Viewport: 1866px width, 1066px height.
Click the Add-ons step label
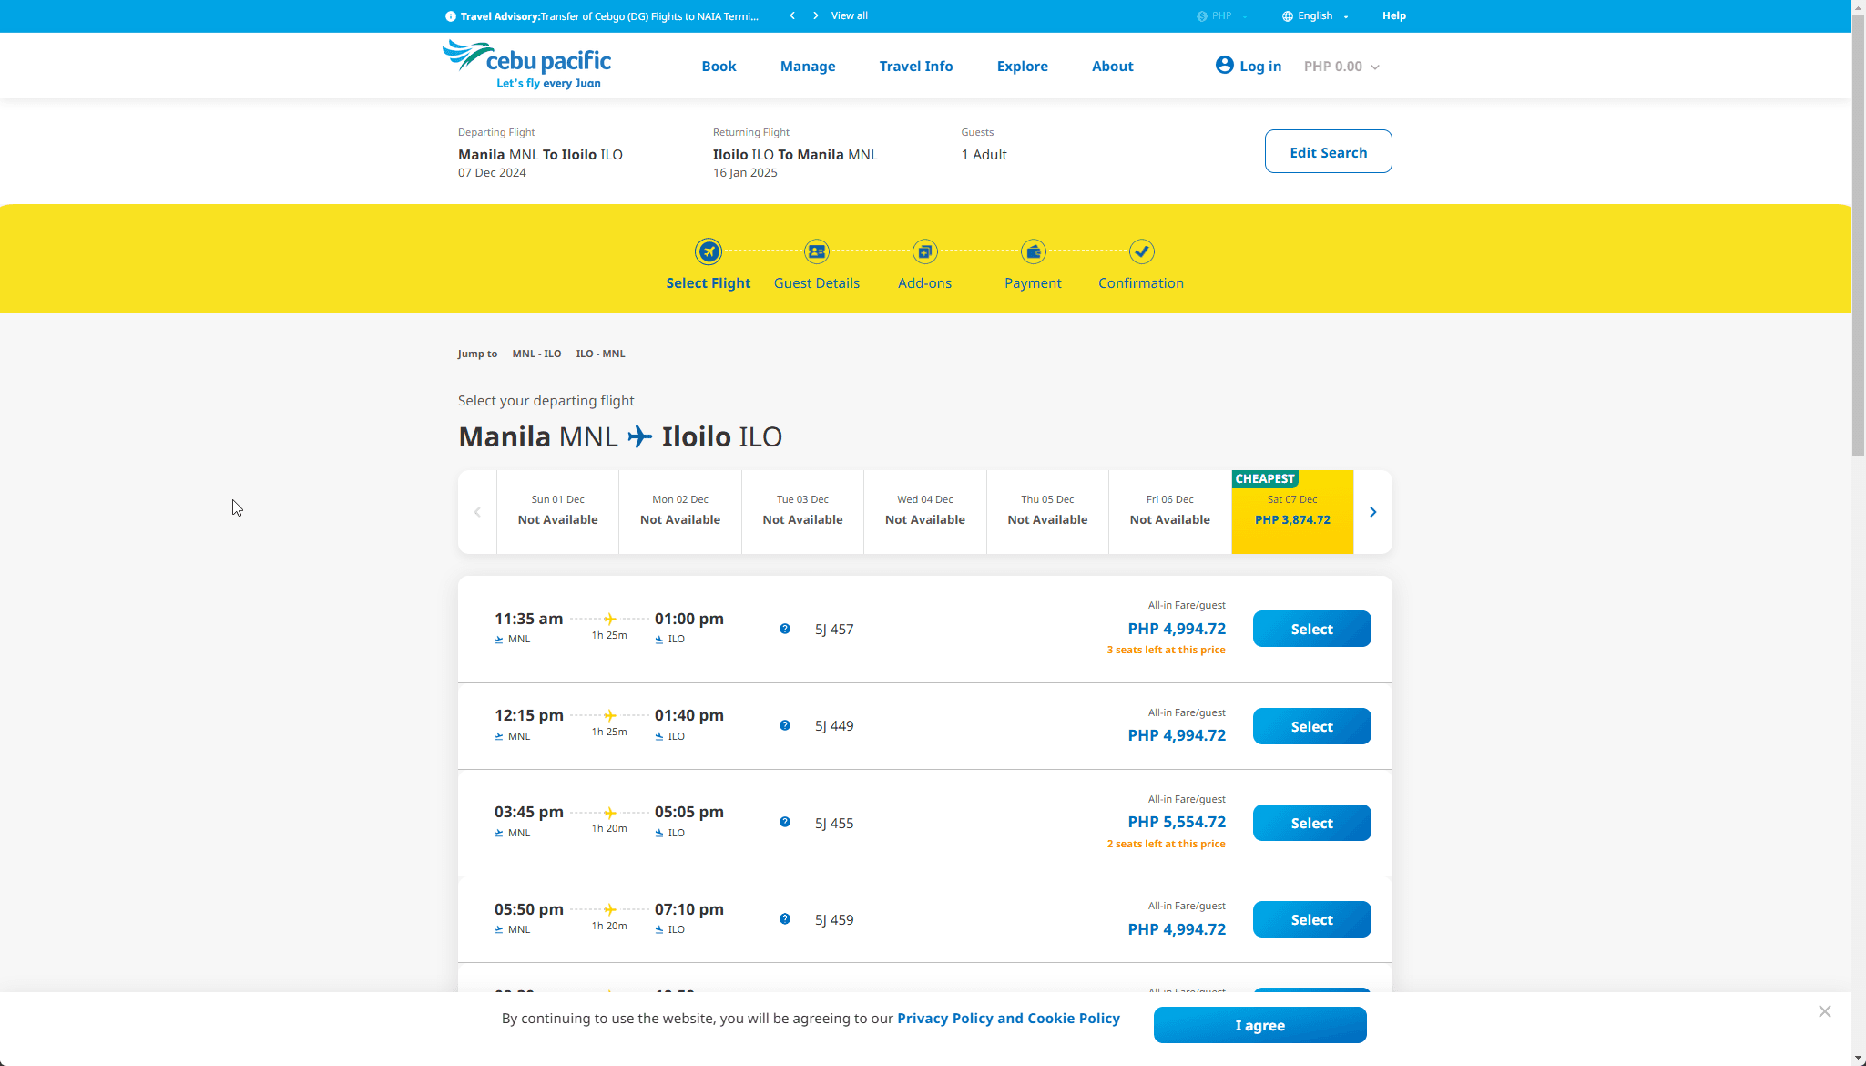[924, 283]
